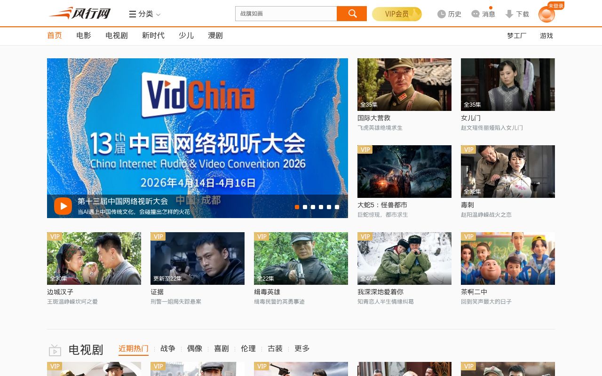
Task: Open the 国际大营救 thumbnail
Action: pyautogui.click(x=404, y=85)
